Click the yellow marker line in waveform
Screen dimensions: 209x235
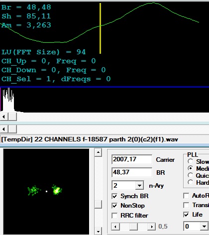point(101,28)
